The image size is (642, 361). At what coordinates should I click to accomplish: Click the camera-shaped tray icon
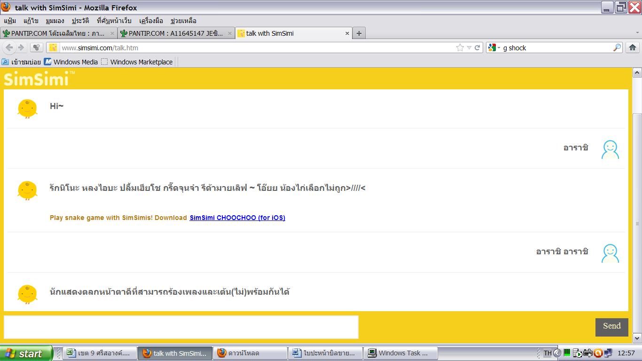click(588, 353)
